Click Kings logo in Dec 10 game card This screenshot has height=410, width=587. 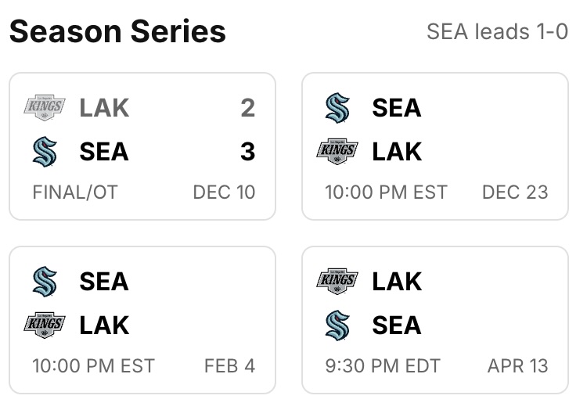[45, 107]
